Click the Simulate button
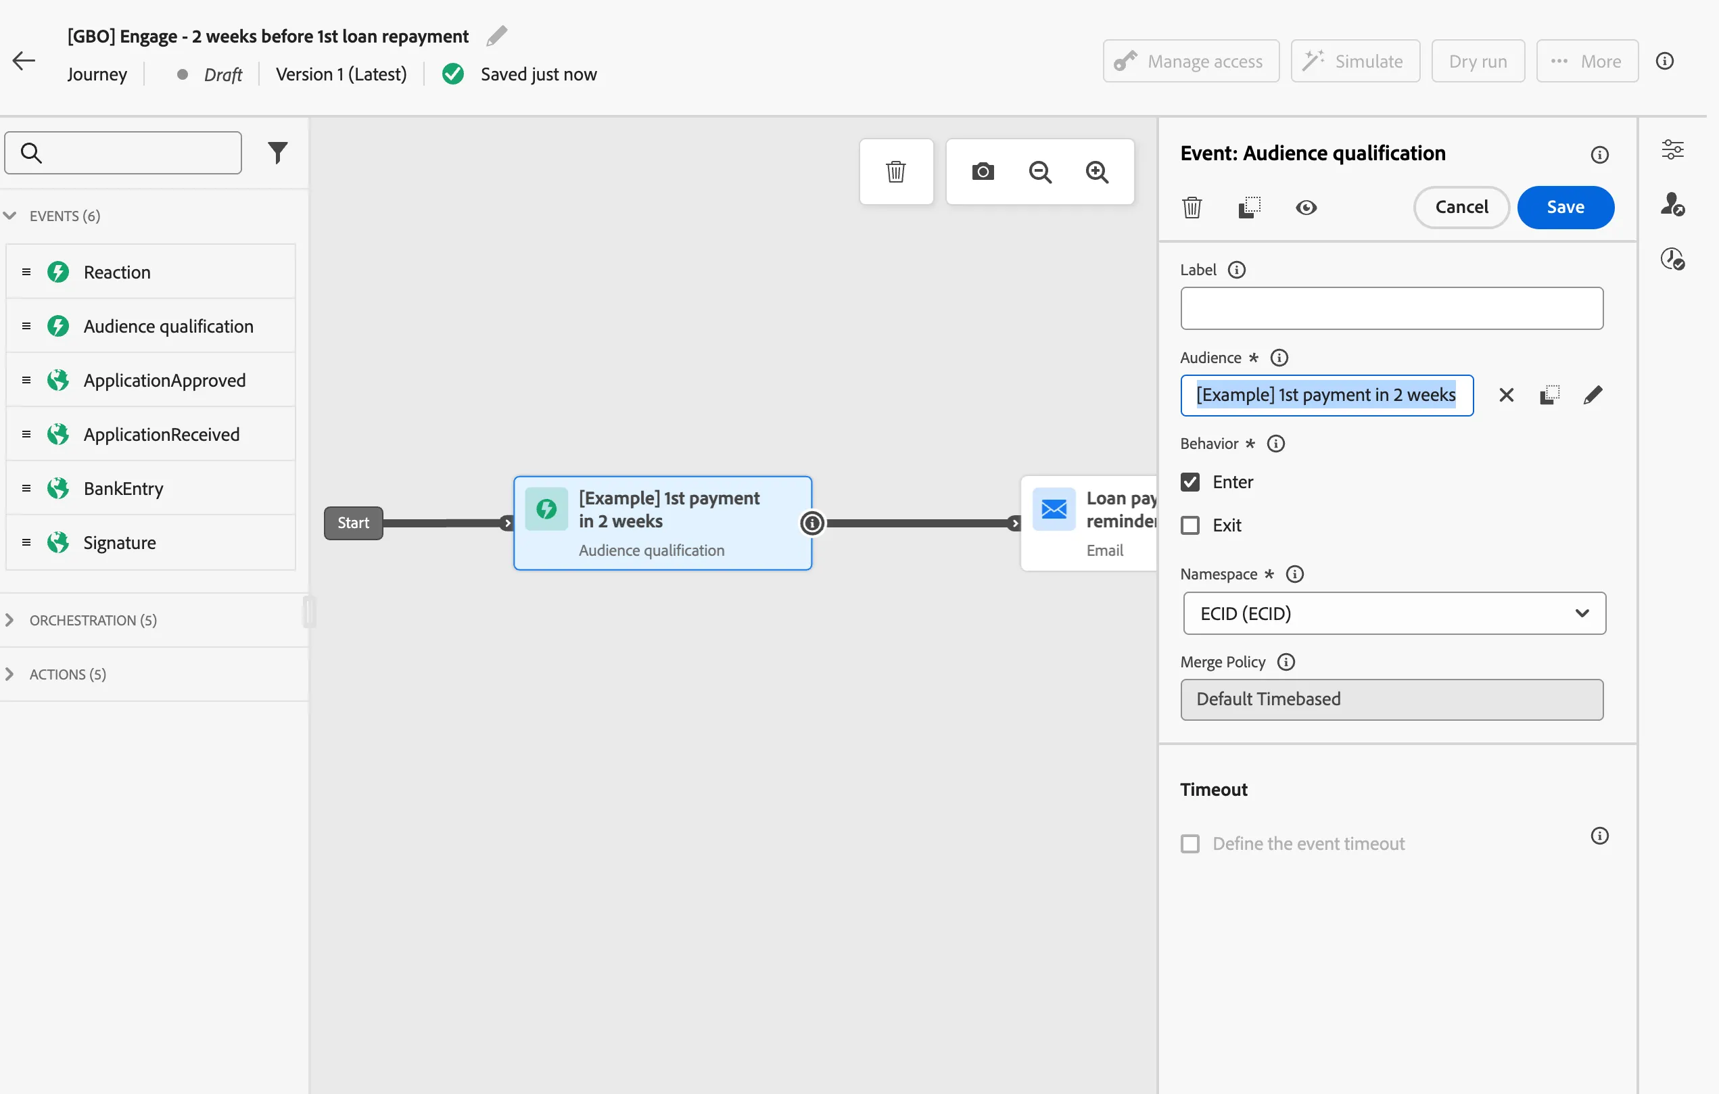The width and height of the screenshot is (1719, 1094). pyautogui.click(x=1355, y=61)
